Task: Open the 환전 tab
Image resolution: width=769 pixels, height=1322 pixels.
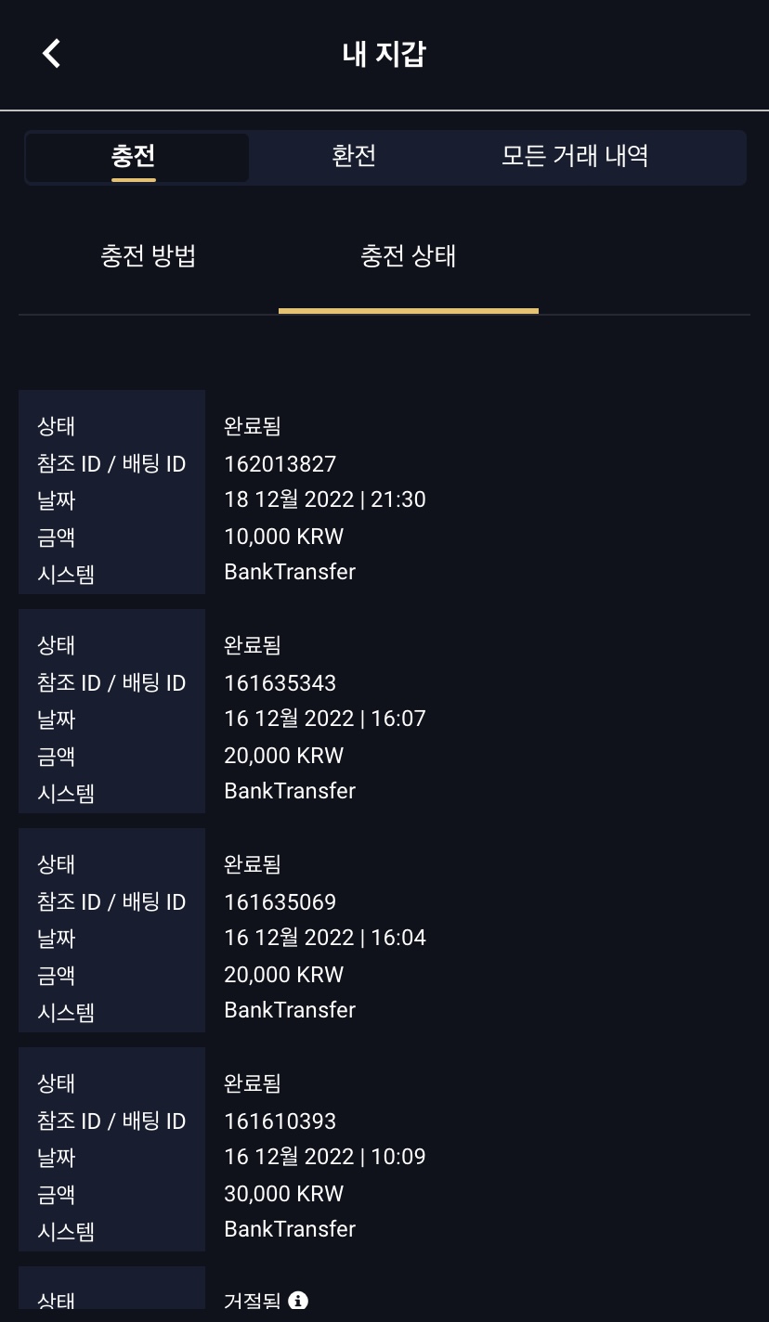Action: coord(354,156)
